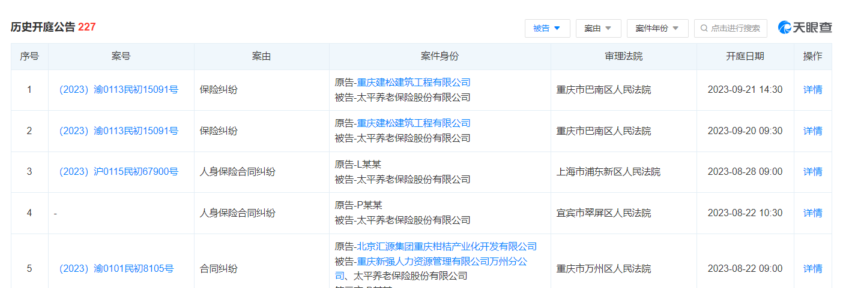Open the 案件年份 filter dropdown
Viewport: 843px width, 288px height.
pyautogui.click(x=657, y=28)
